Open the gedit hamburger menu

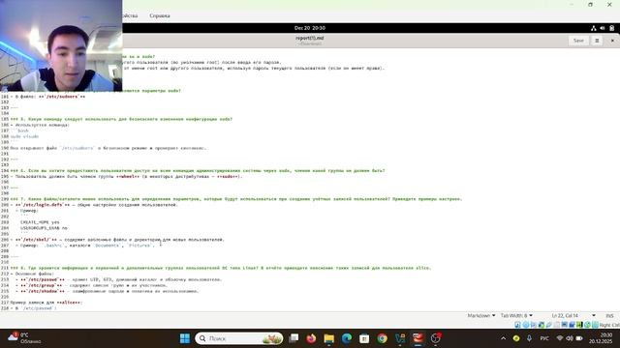point(597,41)
